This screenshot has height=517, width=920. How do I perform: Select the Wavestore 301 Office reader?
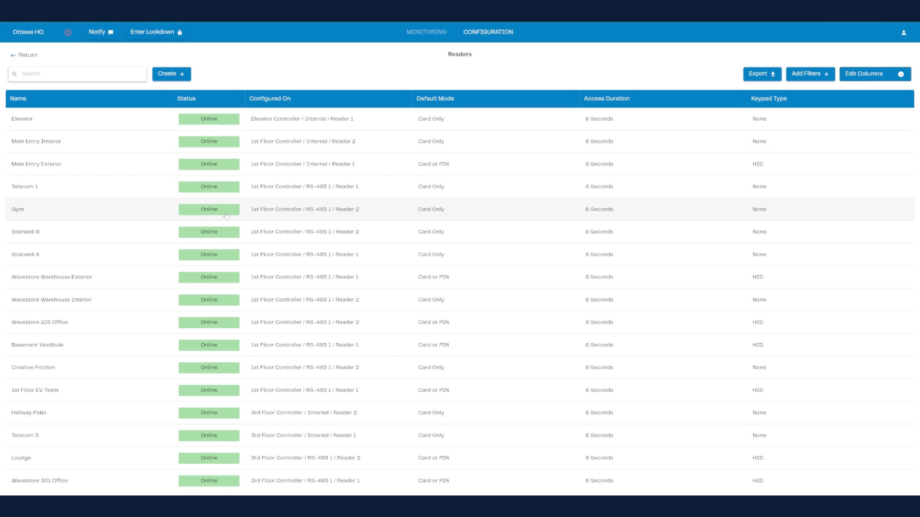tap(40, 481)
